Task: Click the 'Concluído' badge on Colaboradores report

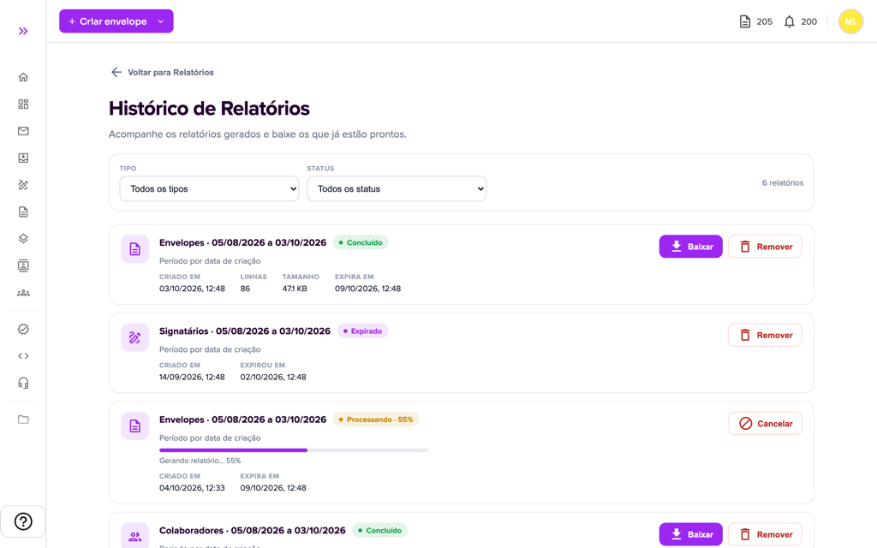Action: pos(379,530)
